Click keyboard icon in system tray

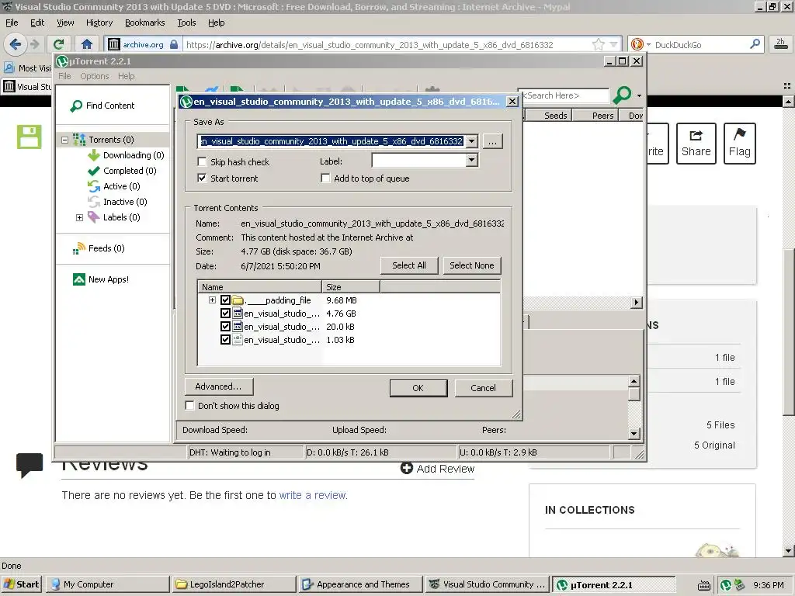pyautogui.click(x=703, y=585)
